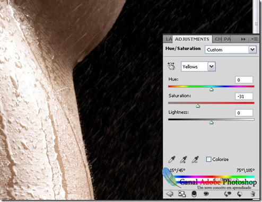Select the ADJUSTMENTS tab

(x=192, y=39)
